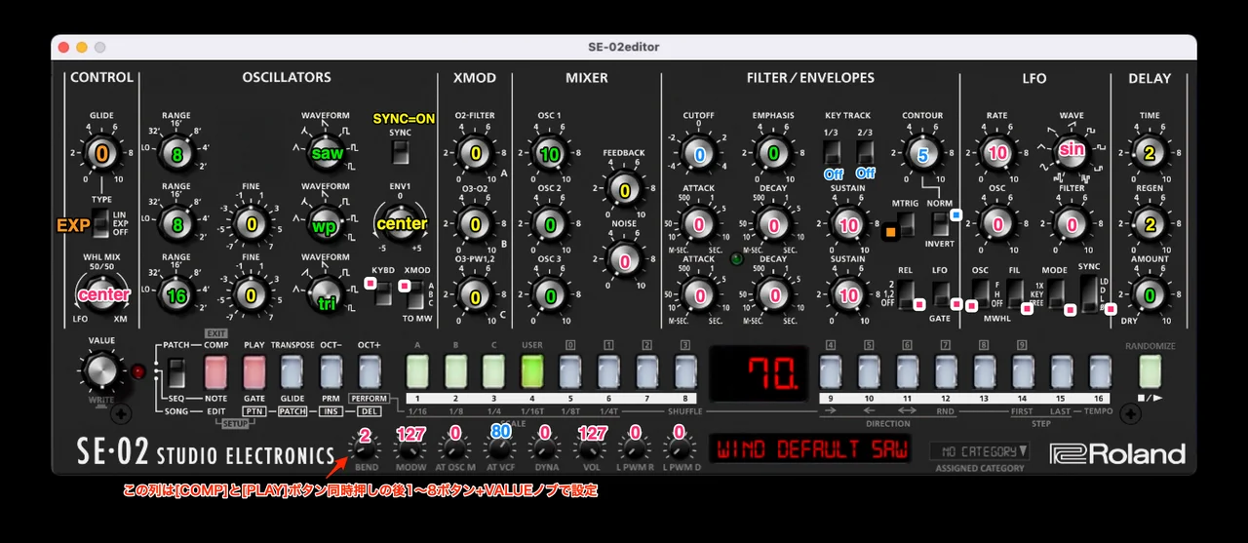Click the red patch number display showing 70
The height and width of the screenshot is (543, 1248).
758,372
